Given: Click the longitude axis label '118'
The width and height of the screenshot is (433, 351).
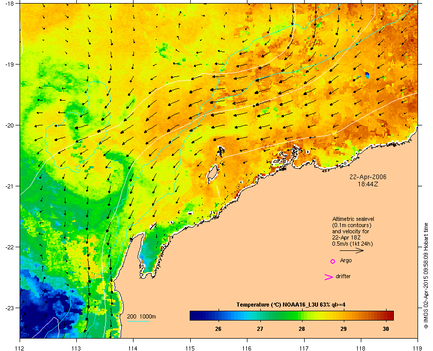Looking at the screenshot, I should 361,348.
